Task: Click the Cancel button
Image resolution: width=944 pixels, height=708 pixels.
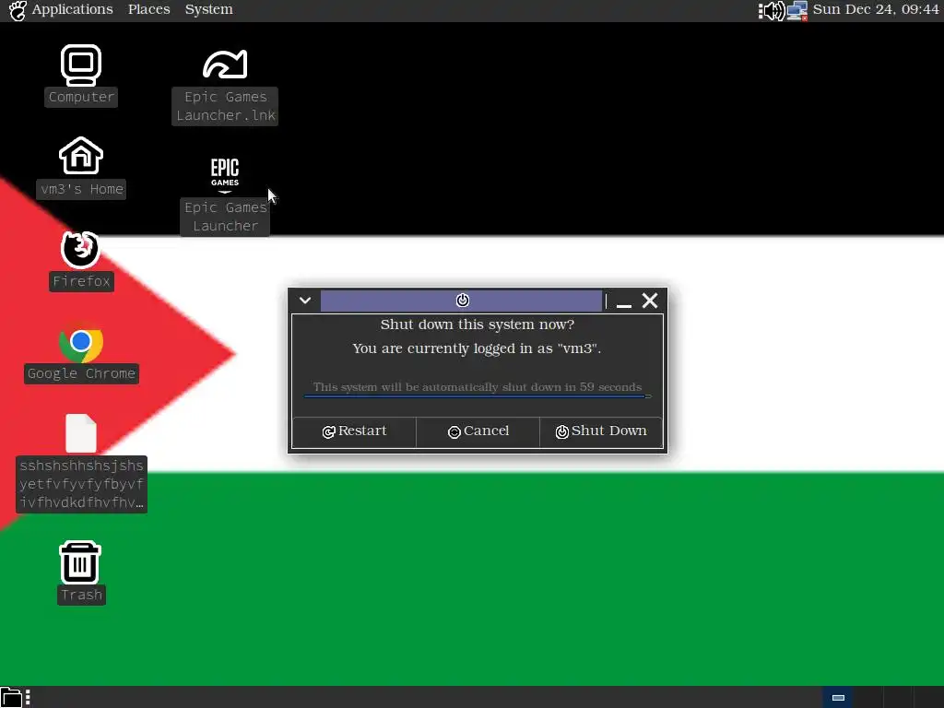Action: pyautogui.click(x=478, y=431)
